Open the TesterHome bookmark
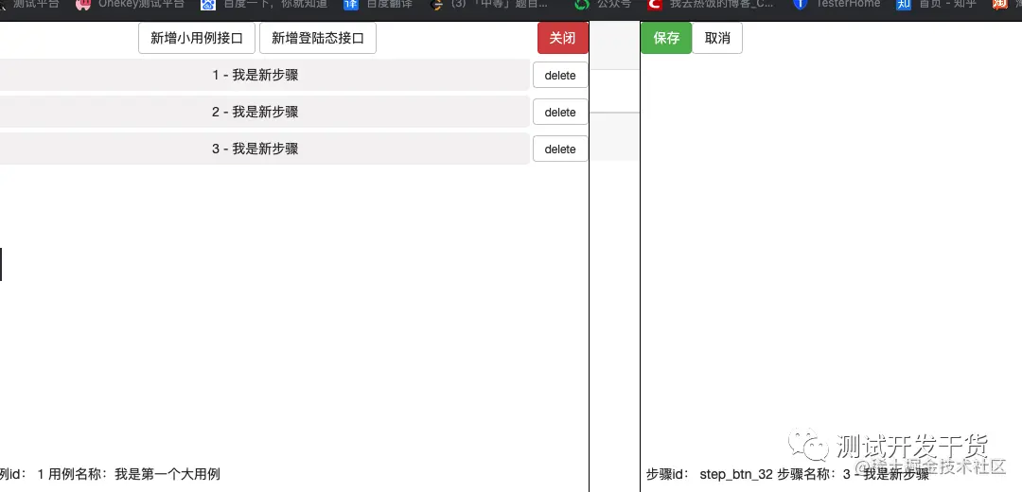 837,4
